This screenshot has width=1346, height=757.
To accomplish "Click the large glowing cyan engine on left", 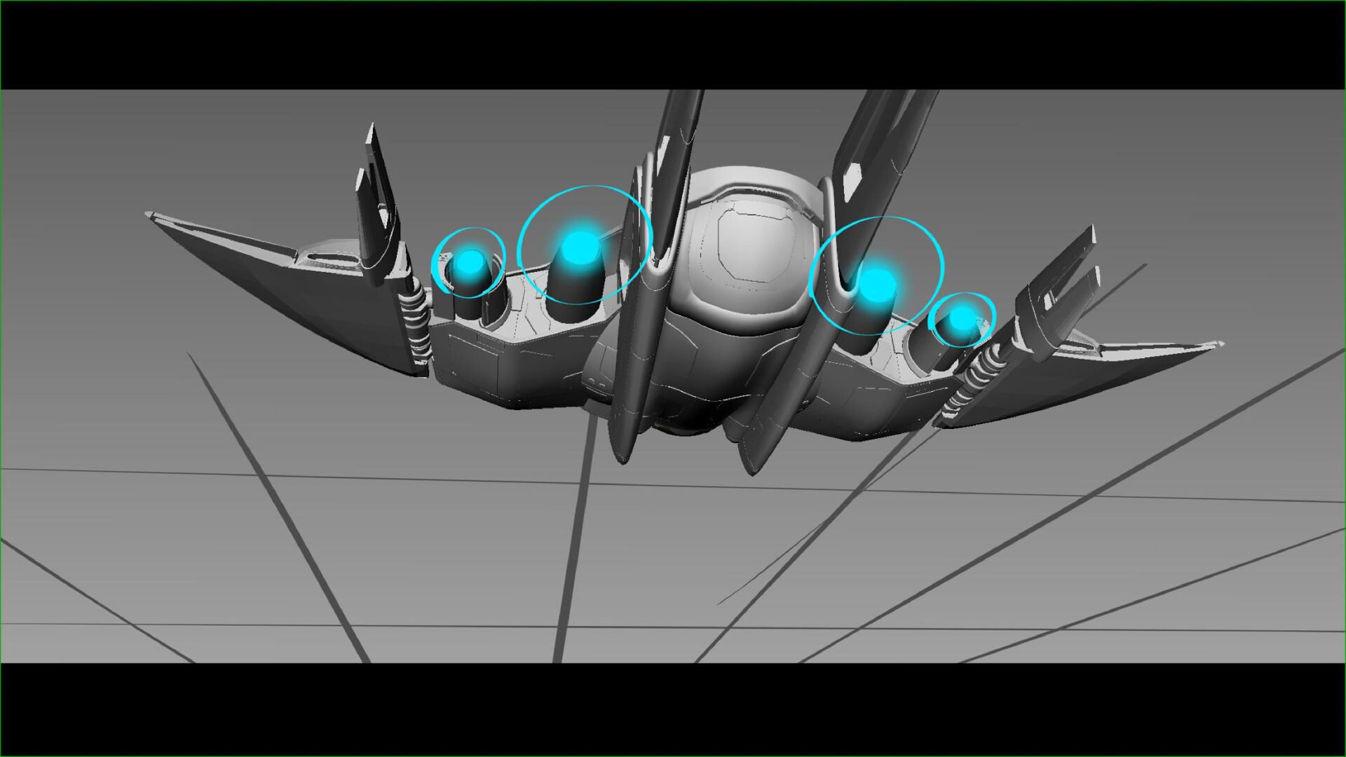I will pyautogui.click(x=579, y=247).
